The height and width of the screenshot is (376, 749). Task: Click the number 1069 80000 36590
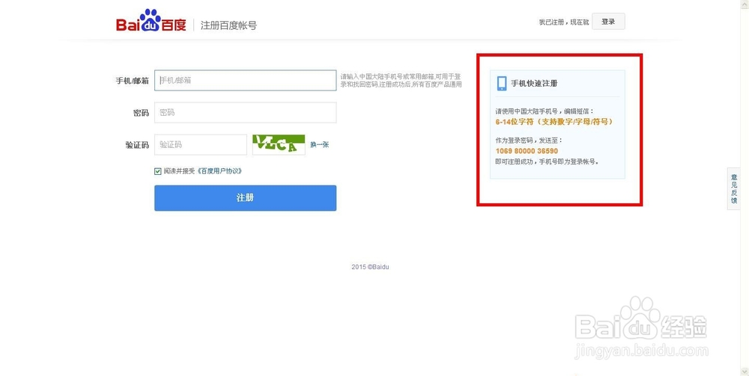527,151
